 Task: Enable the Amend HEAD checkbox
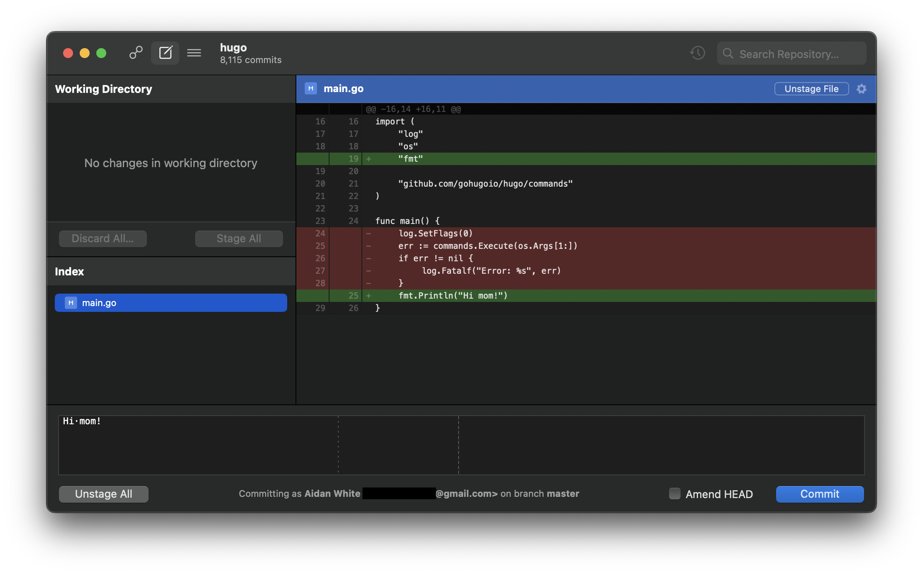pyautogui.click(x=675, y=494)
